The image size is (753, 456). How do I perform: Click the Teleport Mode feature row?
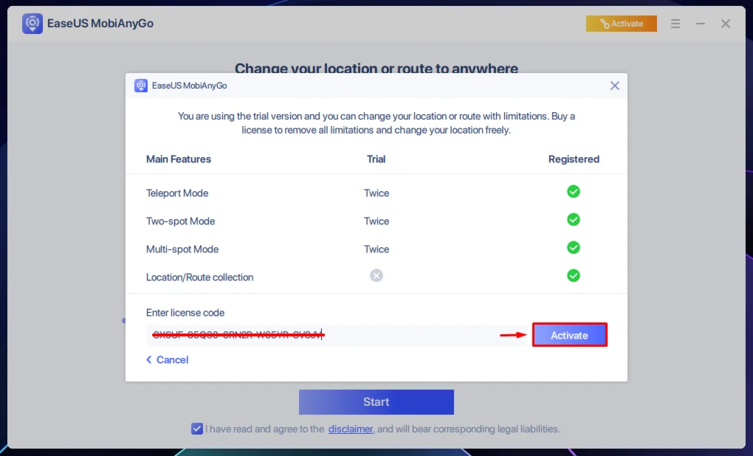click(x=177, y=193)
